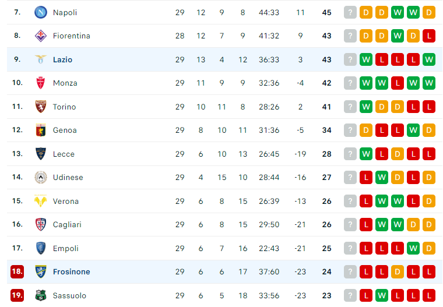Click the Verona yellow crest icon

(41, 201)
